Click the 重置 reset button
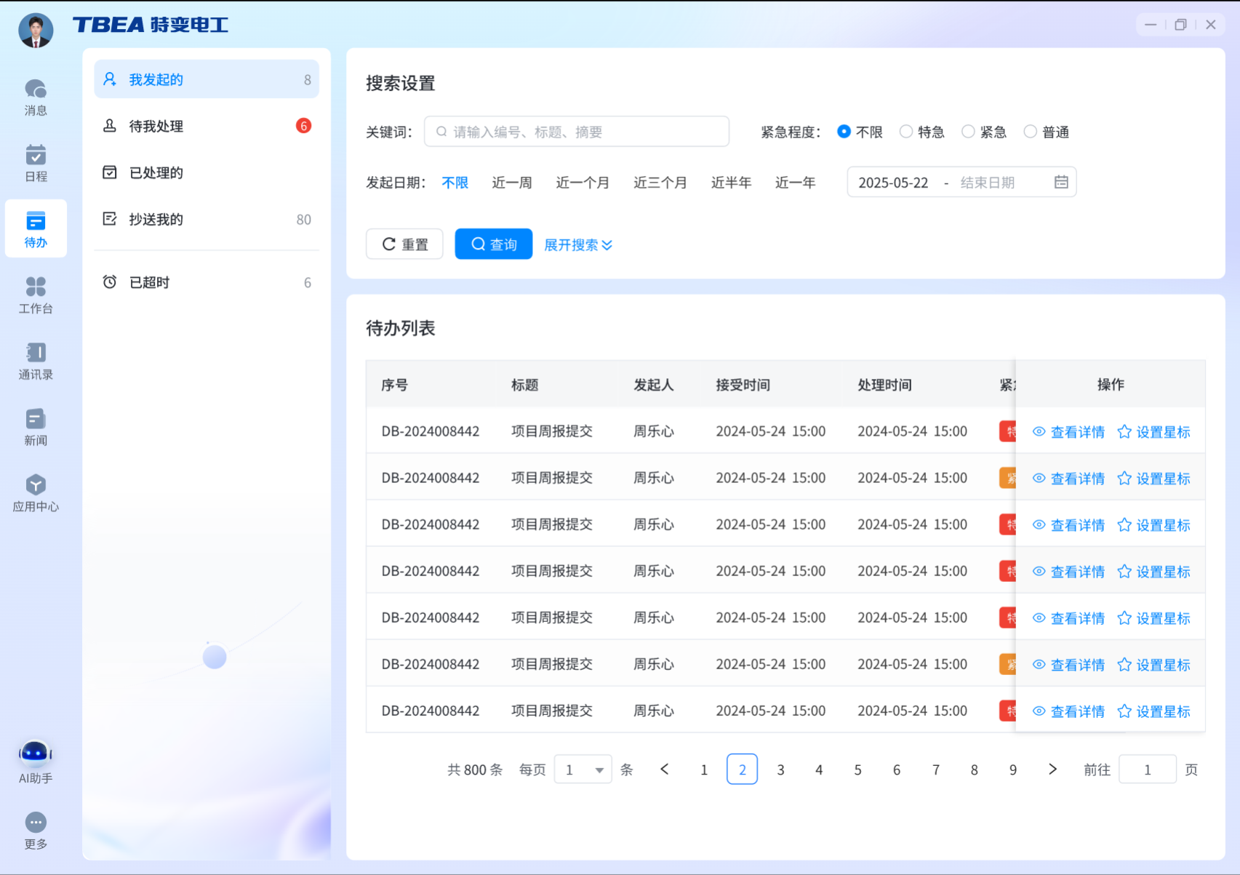This screenshot has width=1240, height=875. click(x=404, y=244)
